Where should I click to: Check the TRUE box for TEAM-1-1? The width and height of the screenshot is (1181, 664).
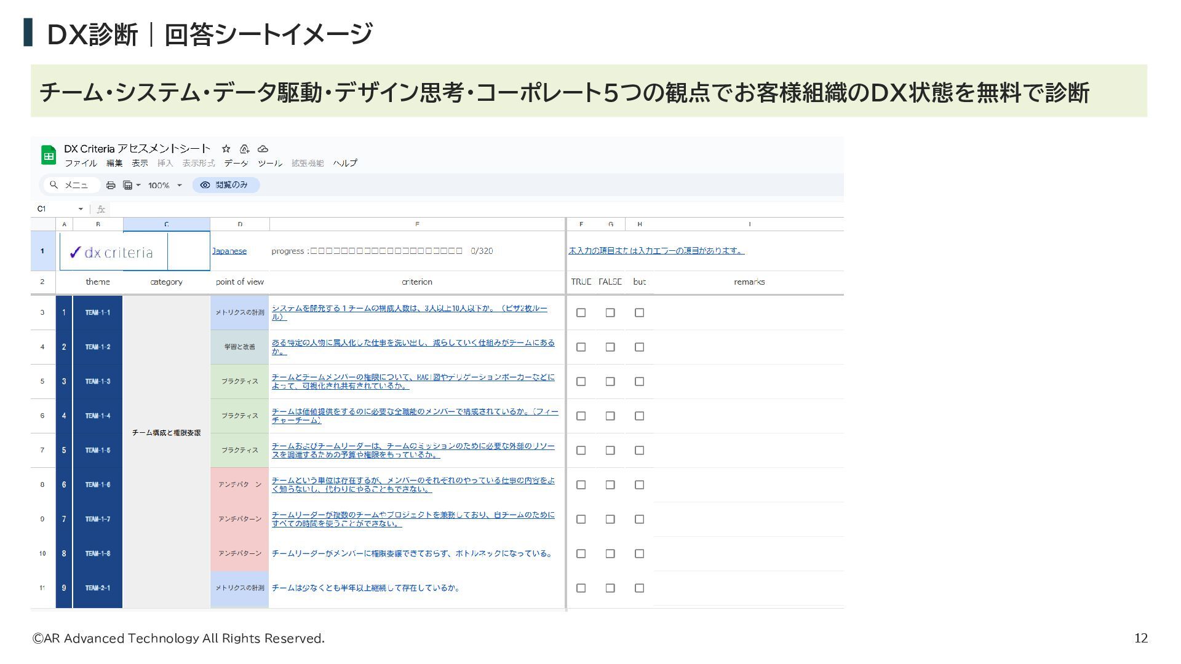point(581,313)
